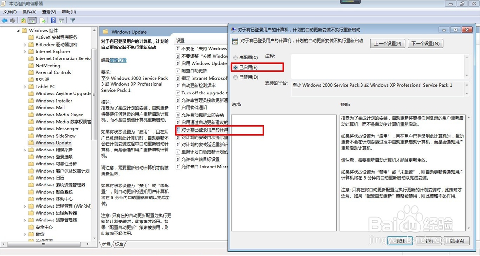This screenshot has height=256, width=480.
Task: Click the policy icon beside 允许客户端目标设置
Action: 178,159
